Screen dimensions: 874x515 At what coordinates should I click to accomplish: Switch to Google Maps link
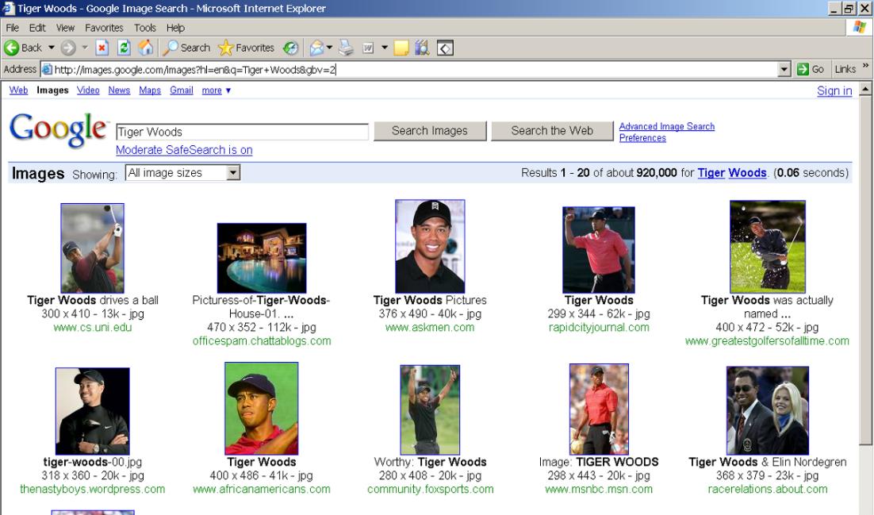click(150, 90)
